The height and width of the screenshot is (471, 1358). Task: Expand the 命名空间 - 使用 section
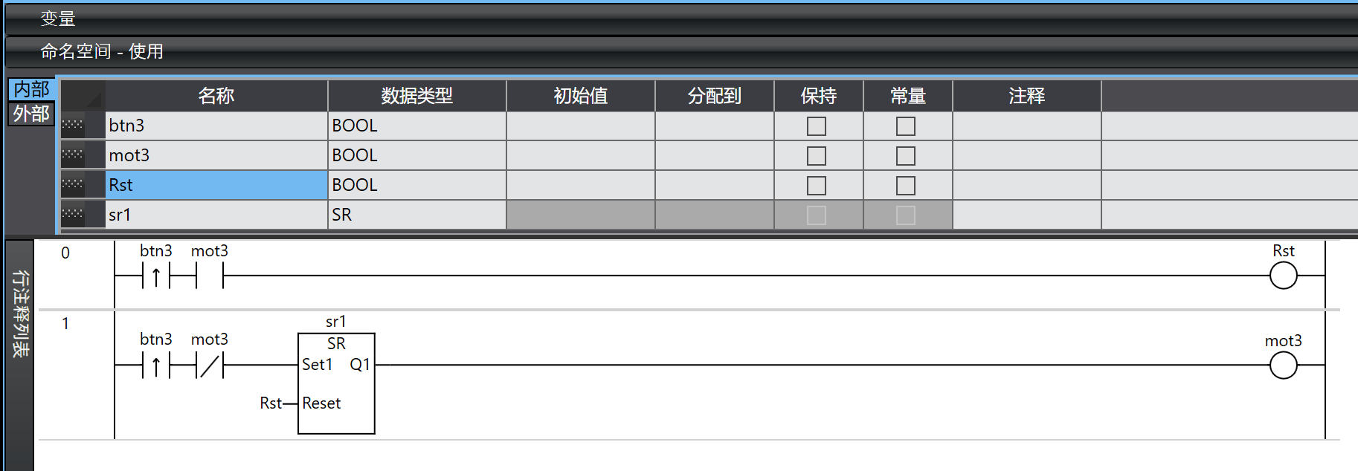102,51
